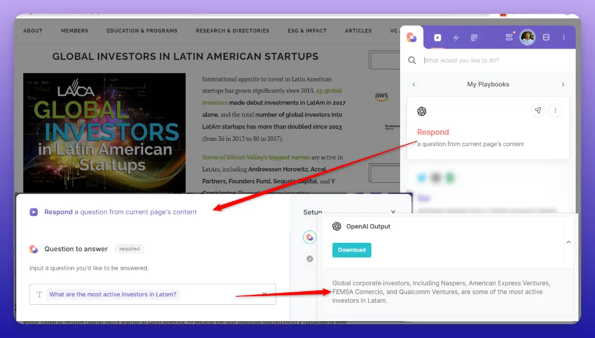595x338 pixels.
Task: Go to next playbook list with right chevron
Action: click(x=563, y=84)
